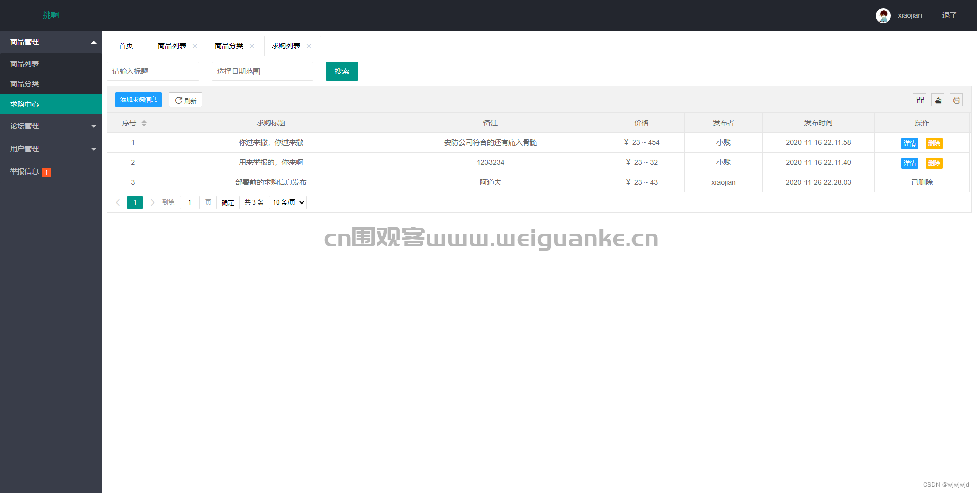Open 举报信息 in the sidebar
This screenshot has height=493, width=977.
pos(51,171)
